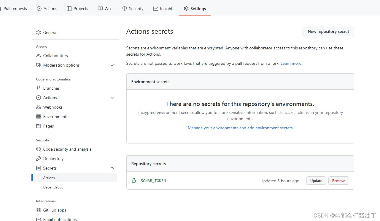Open the Security tab label
Image resolution: width=380 pixels, height=221 pixels.
point(136,9)
